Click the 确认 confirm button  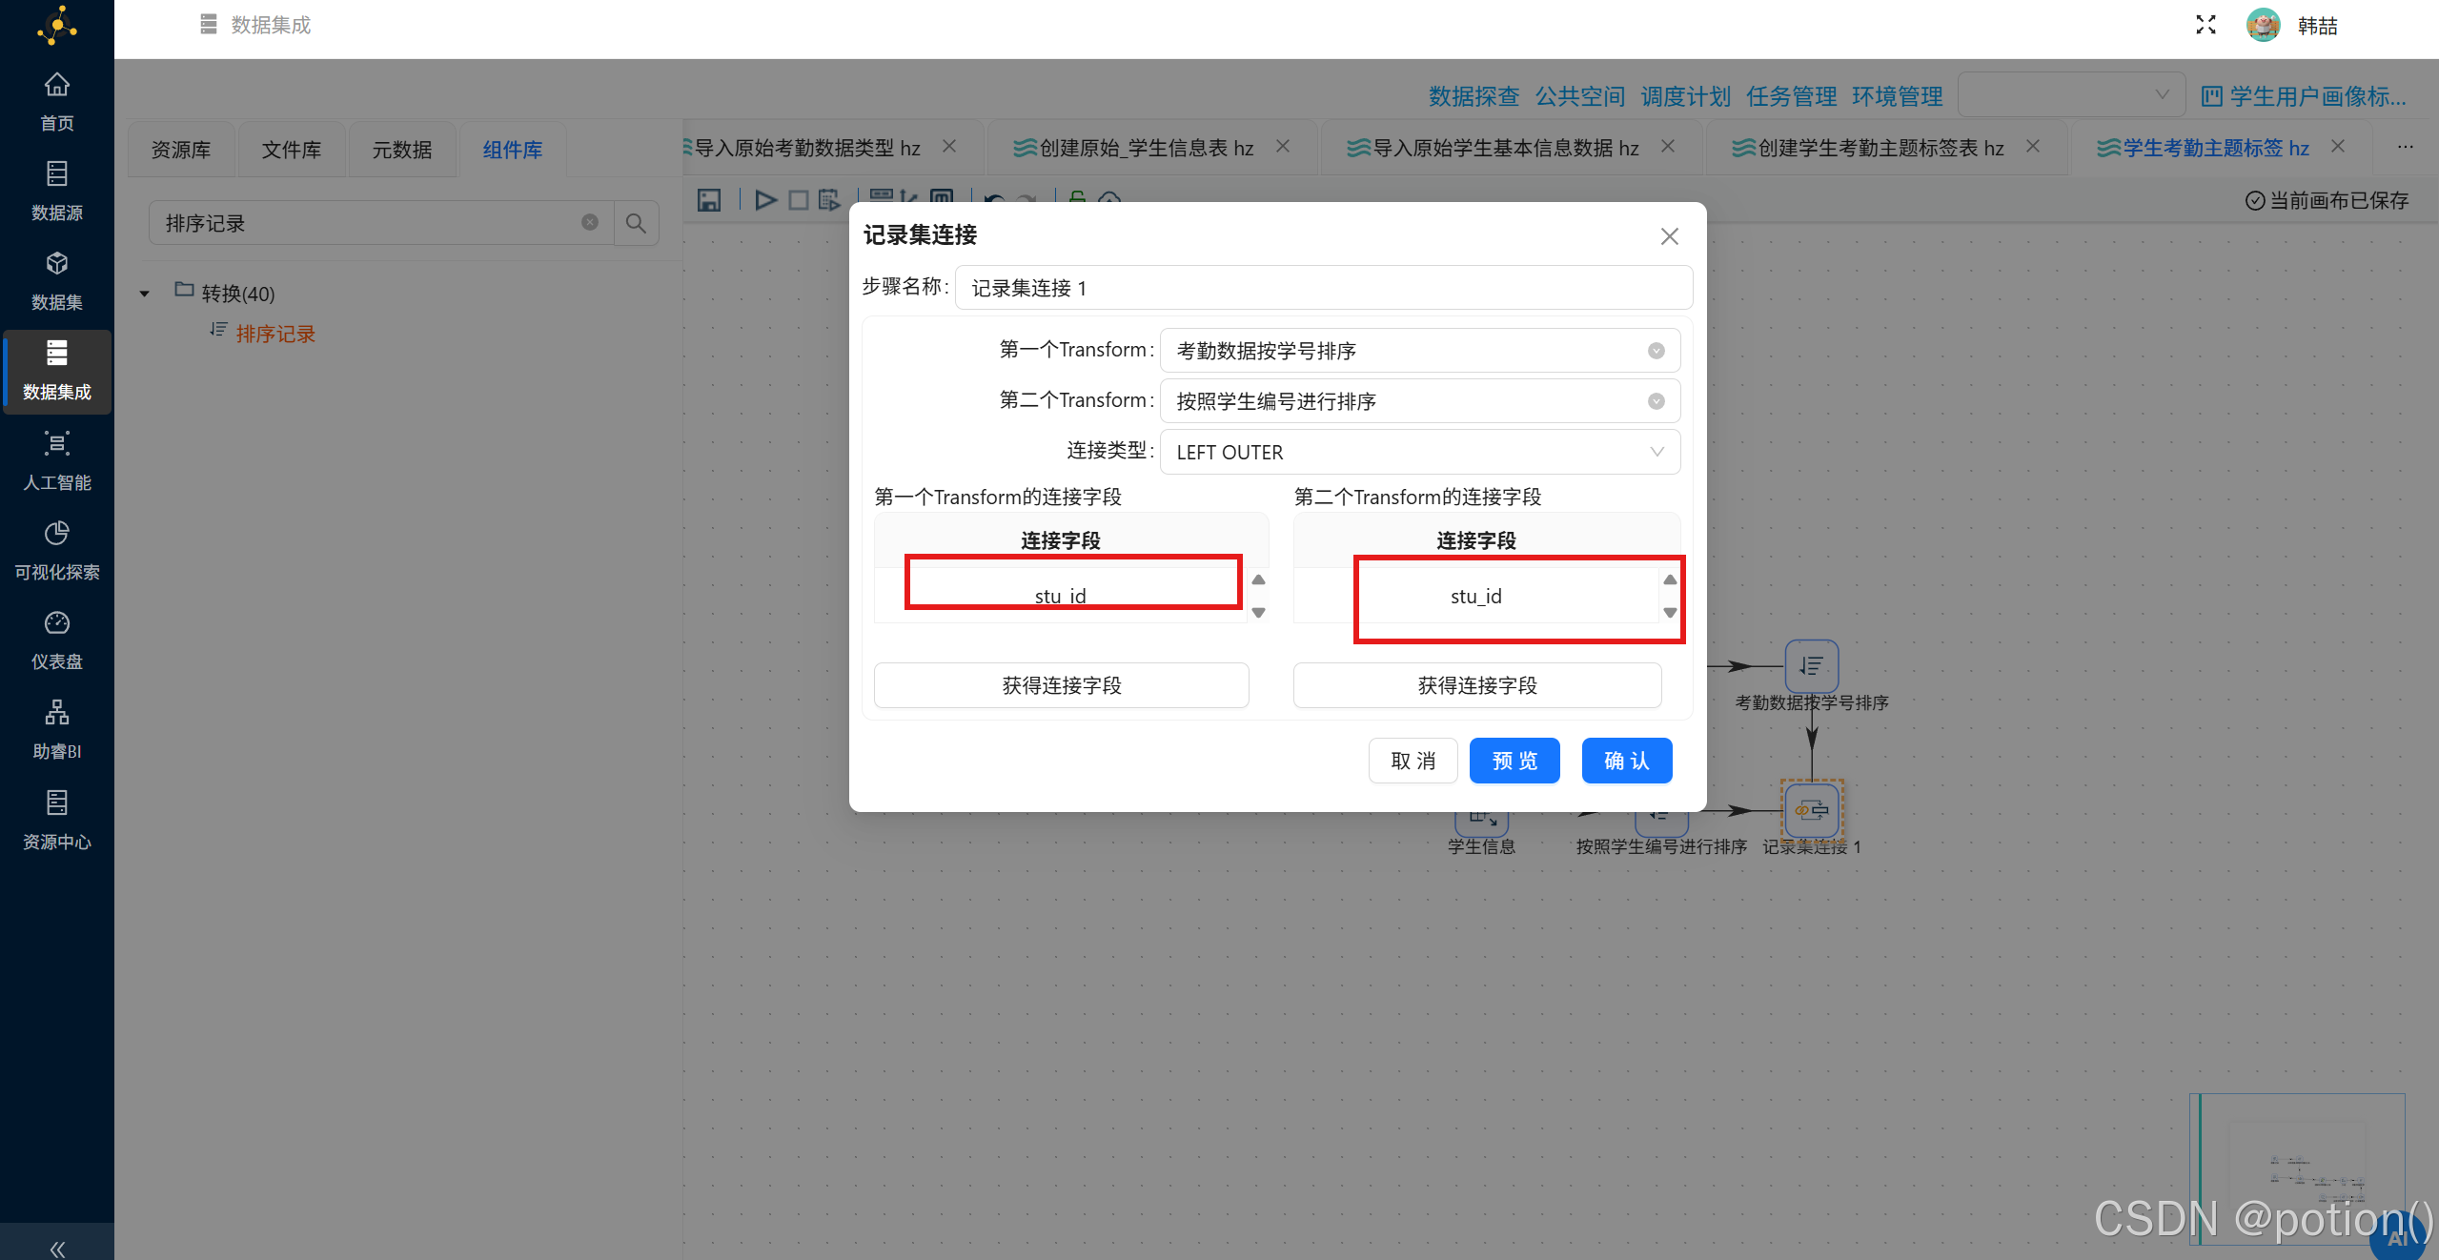point(1627,761)
